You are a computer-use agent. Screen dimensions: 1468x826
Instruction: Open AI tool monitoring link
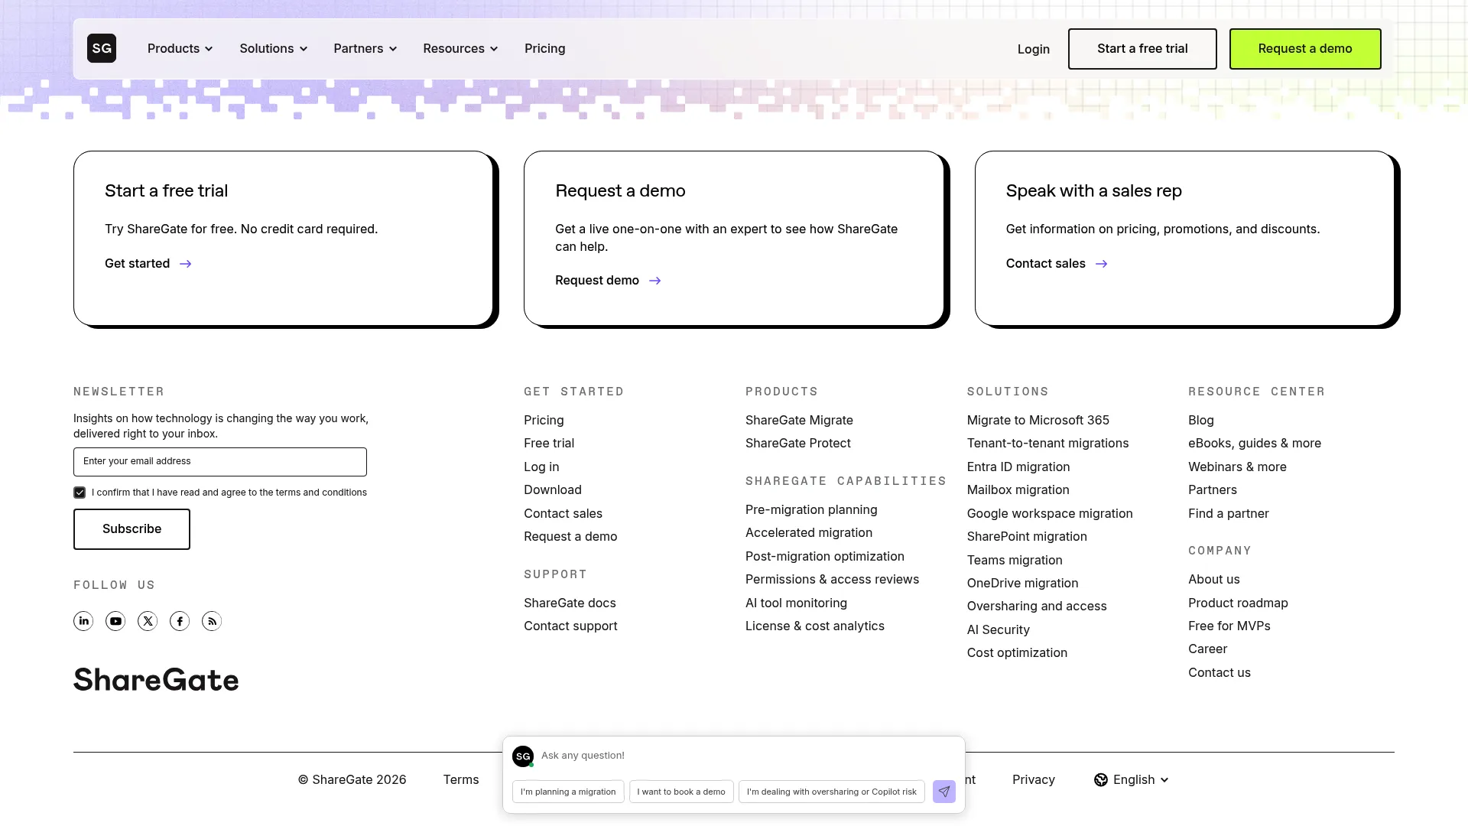coord(796,603)
